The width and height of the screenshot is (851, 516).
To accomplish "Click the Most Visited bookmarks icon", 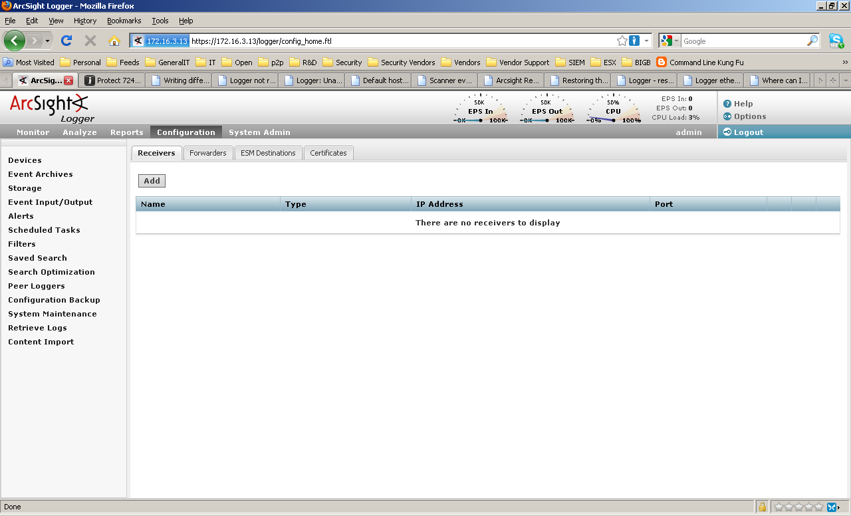I will click(x=8, y=63).
